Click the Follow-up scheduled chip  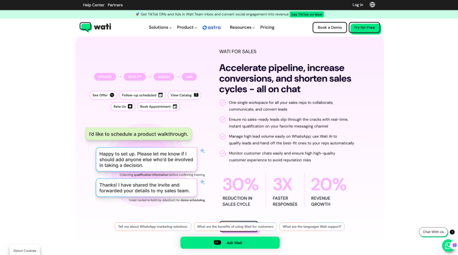click(142, 95)
